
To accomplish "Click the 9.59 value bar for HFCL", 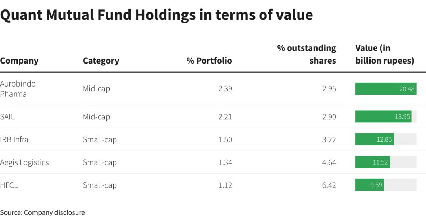I will (x=369, y=185).
